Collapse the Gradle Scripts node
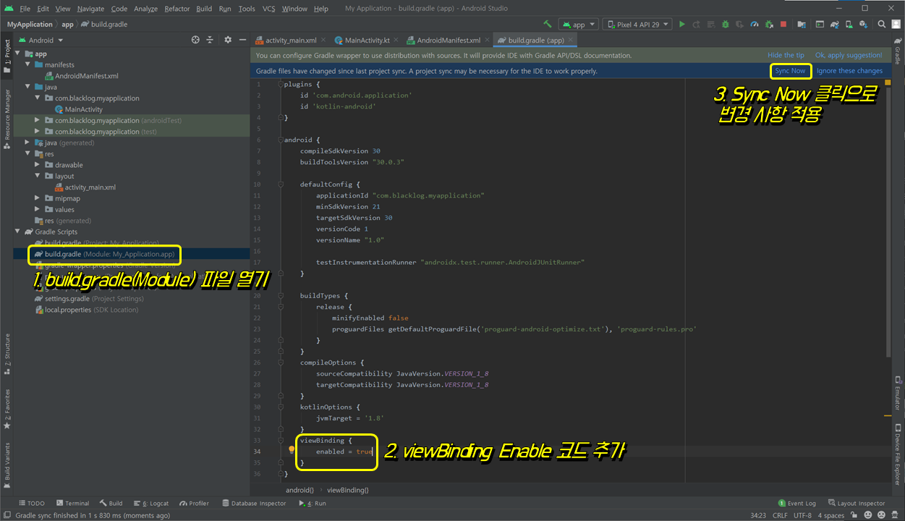The image size is (905, 521). [x=18, y=232]
